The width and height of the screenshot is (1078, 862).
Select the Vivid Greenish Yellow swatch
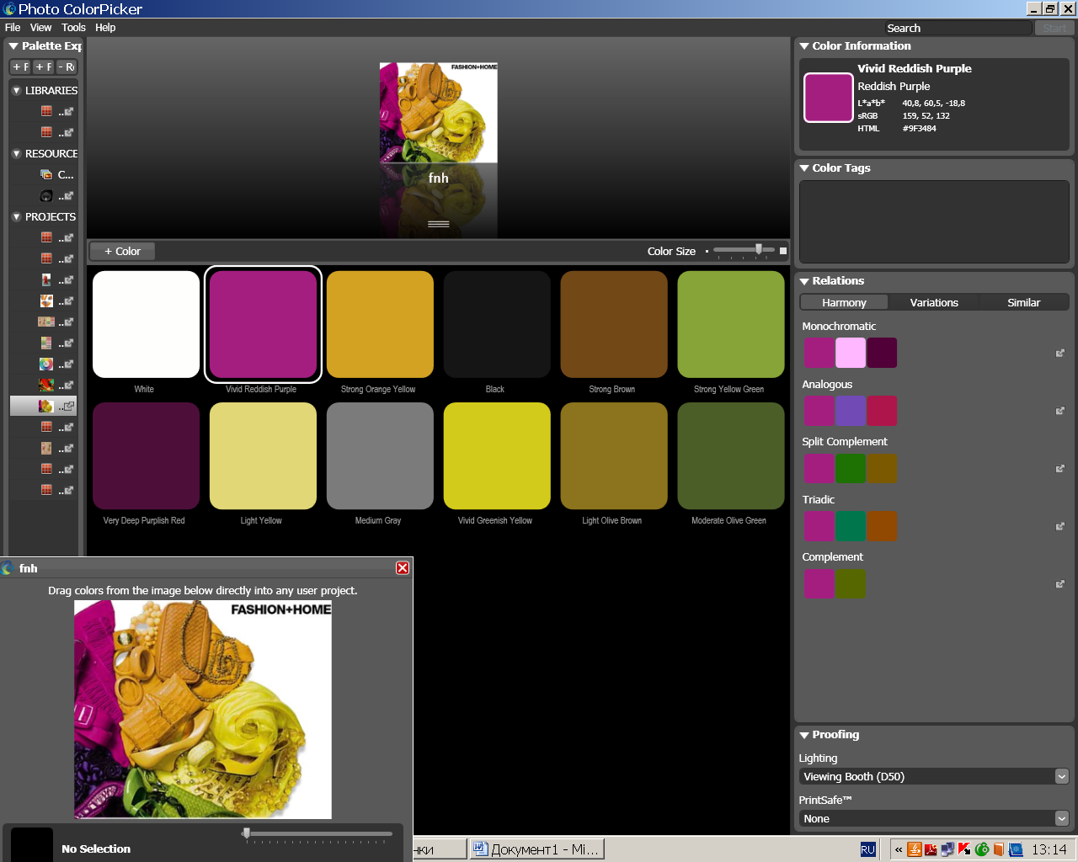pos(497,455)
